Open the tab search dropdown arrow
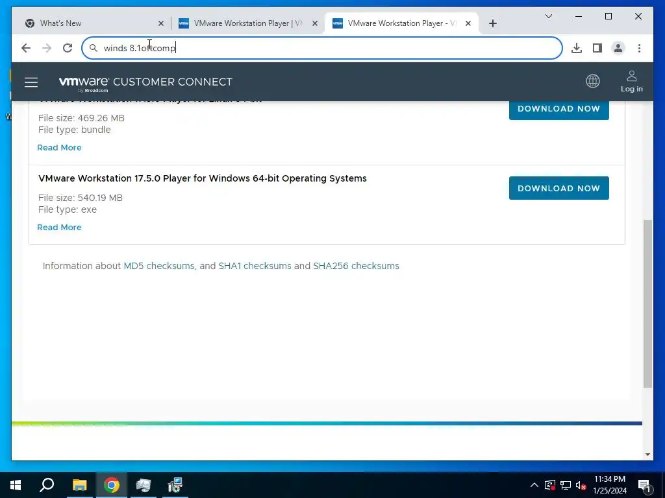This screenshot has width=665, height=498. pyautogui.click(x=548, y=16)
